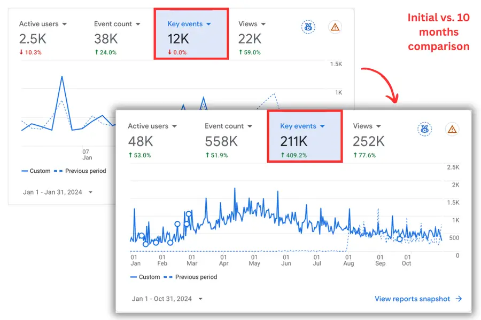
Task: Open the Views dropdown on the October report
Action: coord(366,126)
